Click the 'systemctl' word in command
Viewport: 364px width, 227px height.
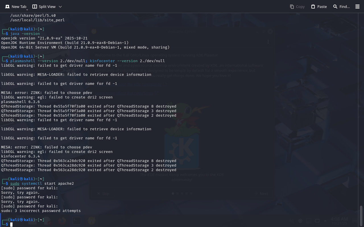pos(32,184)
